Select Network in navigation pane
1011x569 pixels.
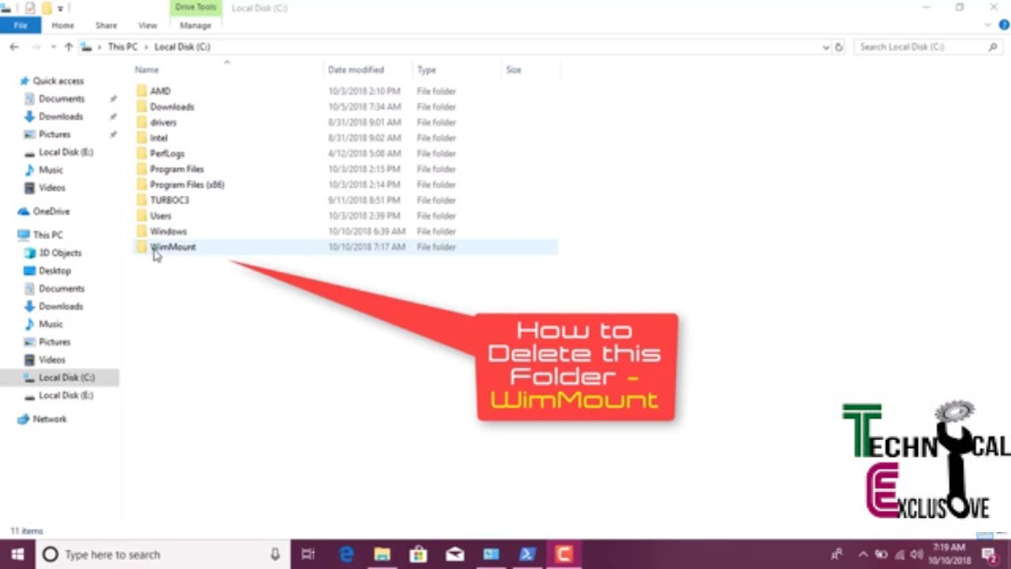[x=50, y=419]
